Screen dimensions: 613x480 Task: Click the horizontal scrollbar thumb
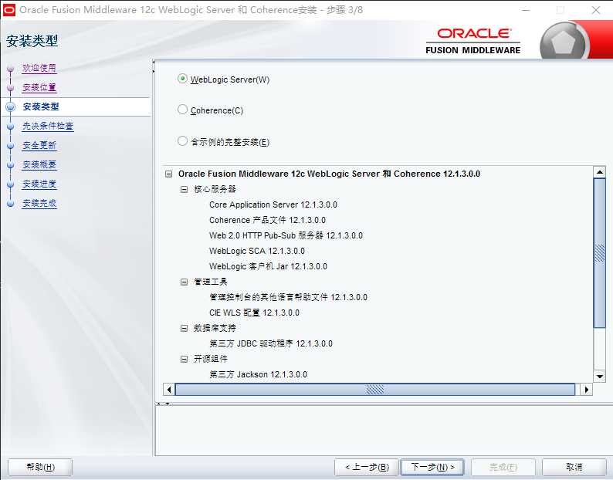pyautogui.click(x=375, y=390)
